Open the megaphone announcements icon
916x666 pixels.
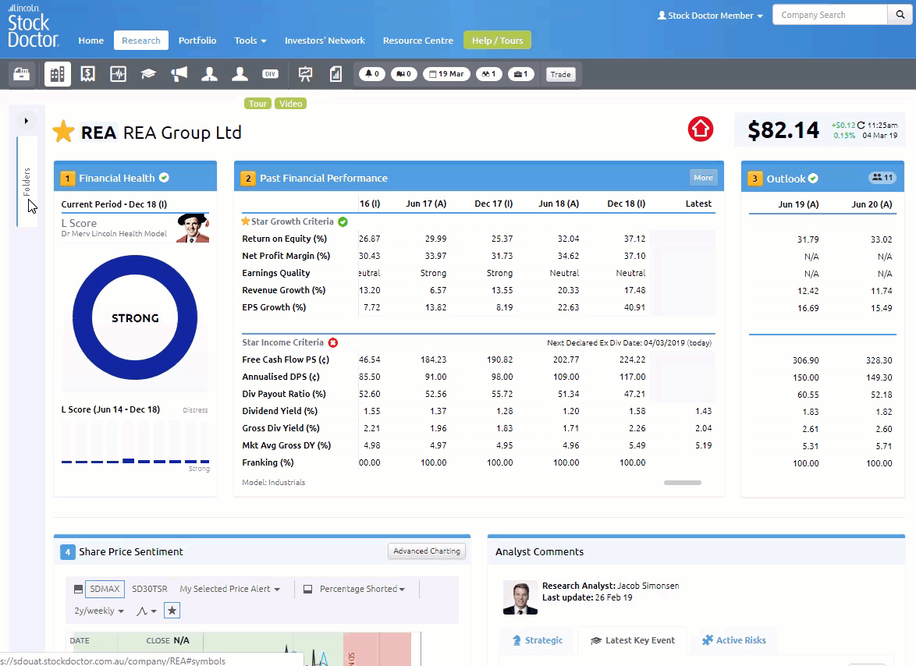pos(179,74)
